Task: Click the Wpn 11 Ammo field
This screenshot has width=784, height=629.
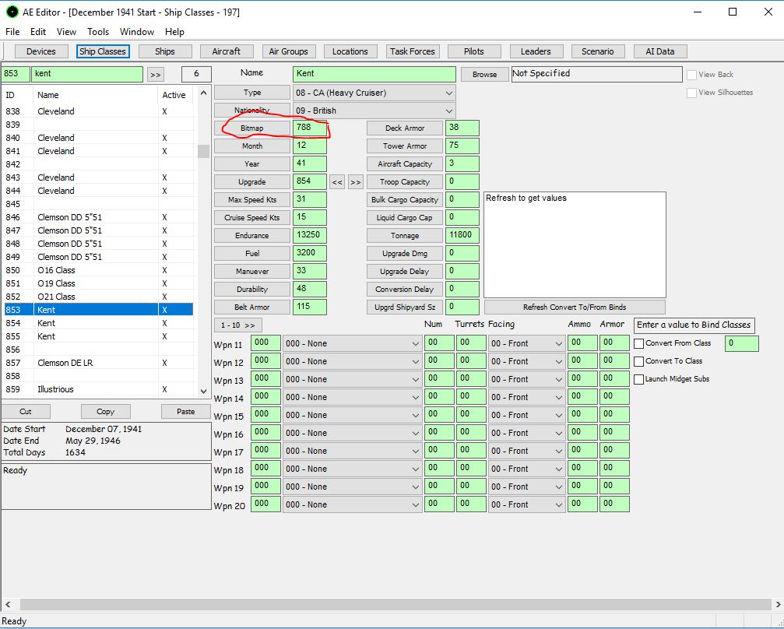Action: pos(582,343)
